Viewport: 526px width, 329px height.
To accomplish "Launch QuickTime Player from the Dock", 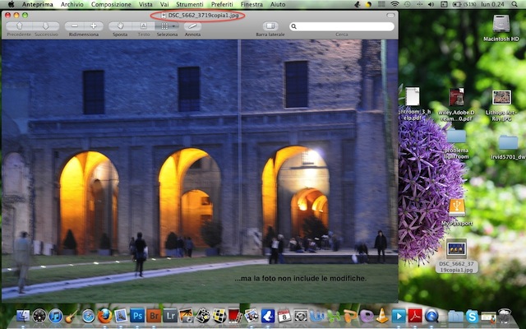I will click(x=431, y=316).
